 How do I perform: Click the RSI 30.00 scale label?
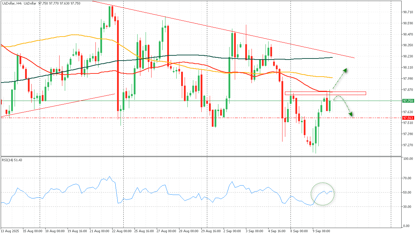click(x=407, y=207)
